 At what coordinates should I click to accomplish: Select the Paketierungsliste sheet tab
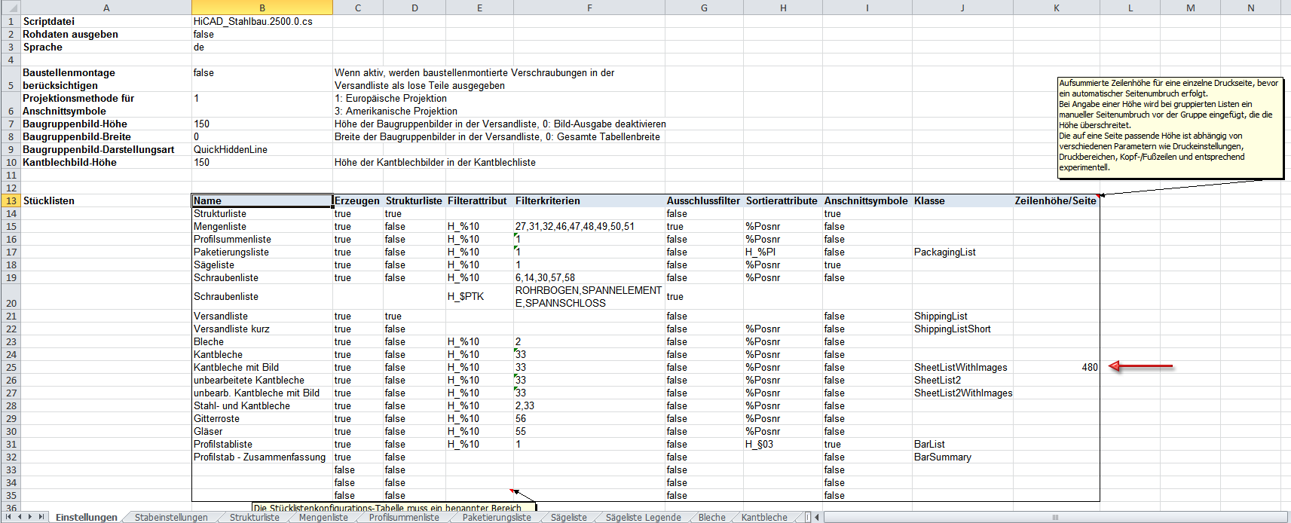tap(496, 518)
